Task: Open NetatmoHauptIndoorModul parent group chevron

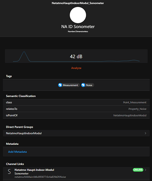Action: point(145,133)
